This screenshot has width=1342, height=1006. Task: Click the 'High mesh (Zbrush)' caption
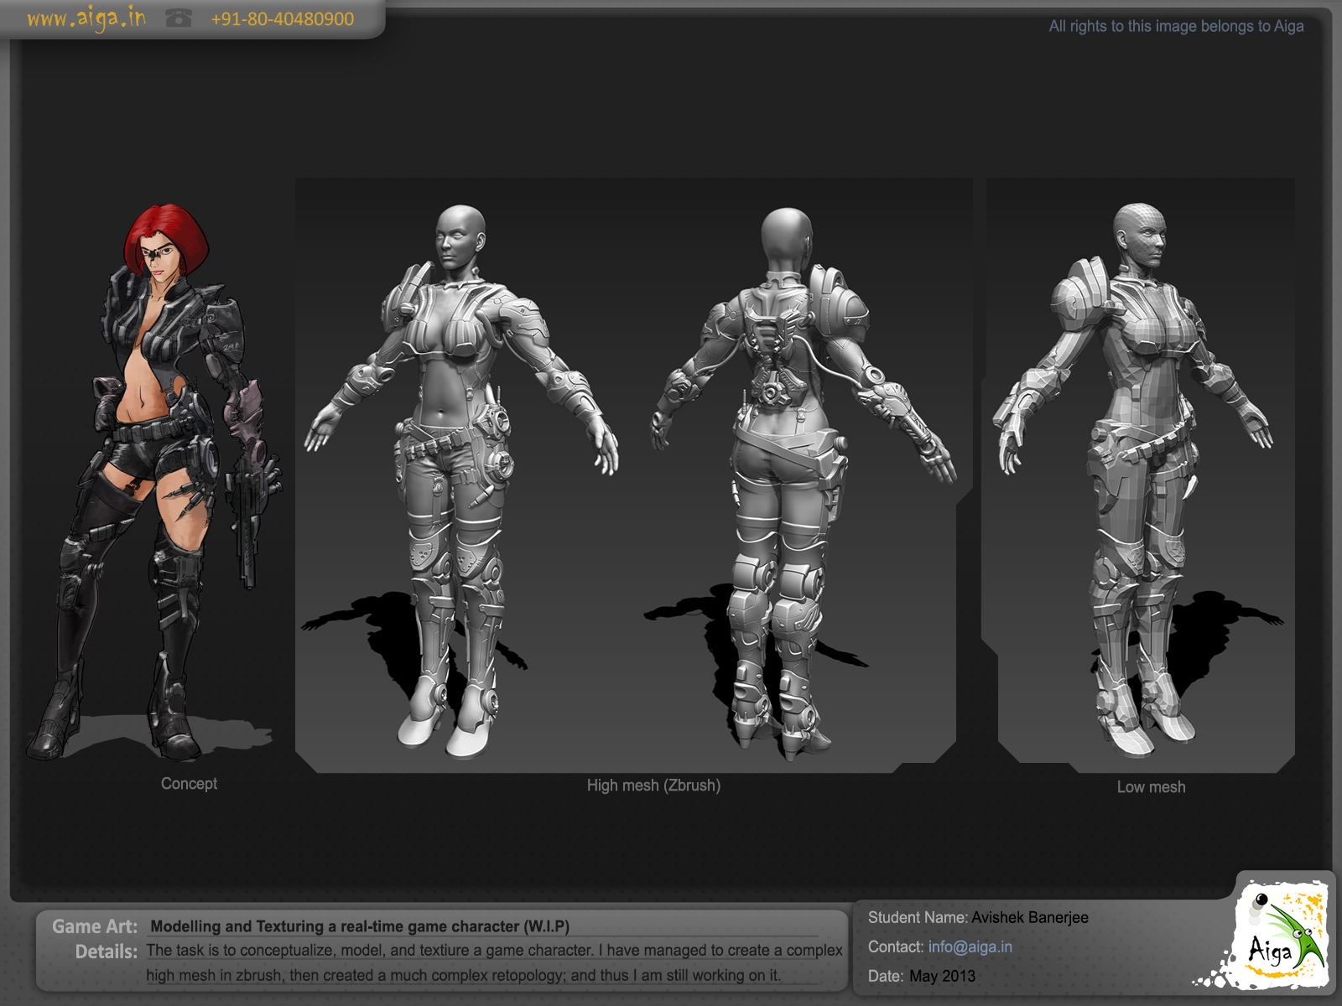(x=653, y=786)
